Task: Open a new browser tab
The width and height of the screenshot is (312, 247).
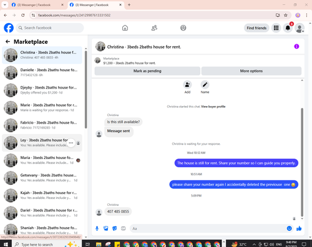Action: click(x=129, y=5)
